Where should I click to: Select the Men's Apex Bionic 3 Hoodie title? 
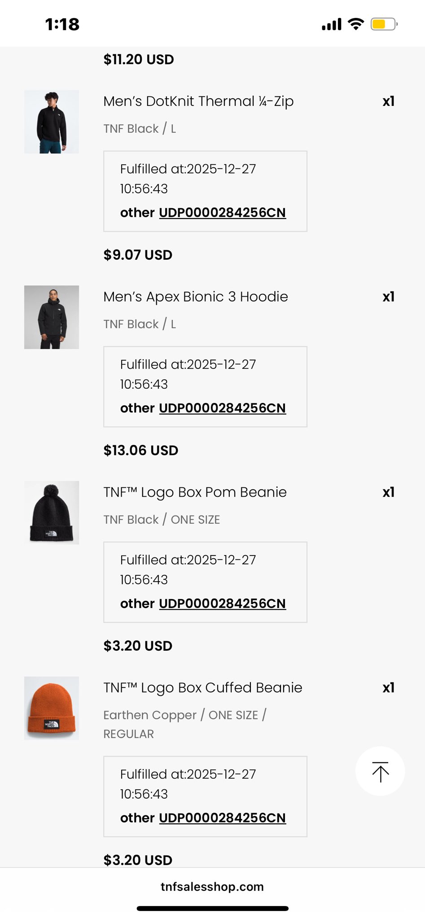[196, 297]
